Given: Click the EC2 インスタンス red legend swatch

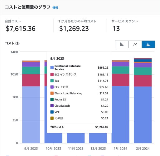Looking at the screenshot, I should (x=52, y=75).
